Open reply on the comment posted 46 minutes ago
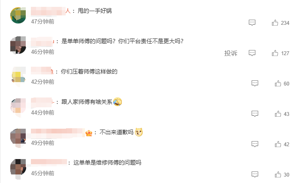299x183 pixels. pyautogui.click(x=252, y=53)
